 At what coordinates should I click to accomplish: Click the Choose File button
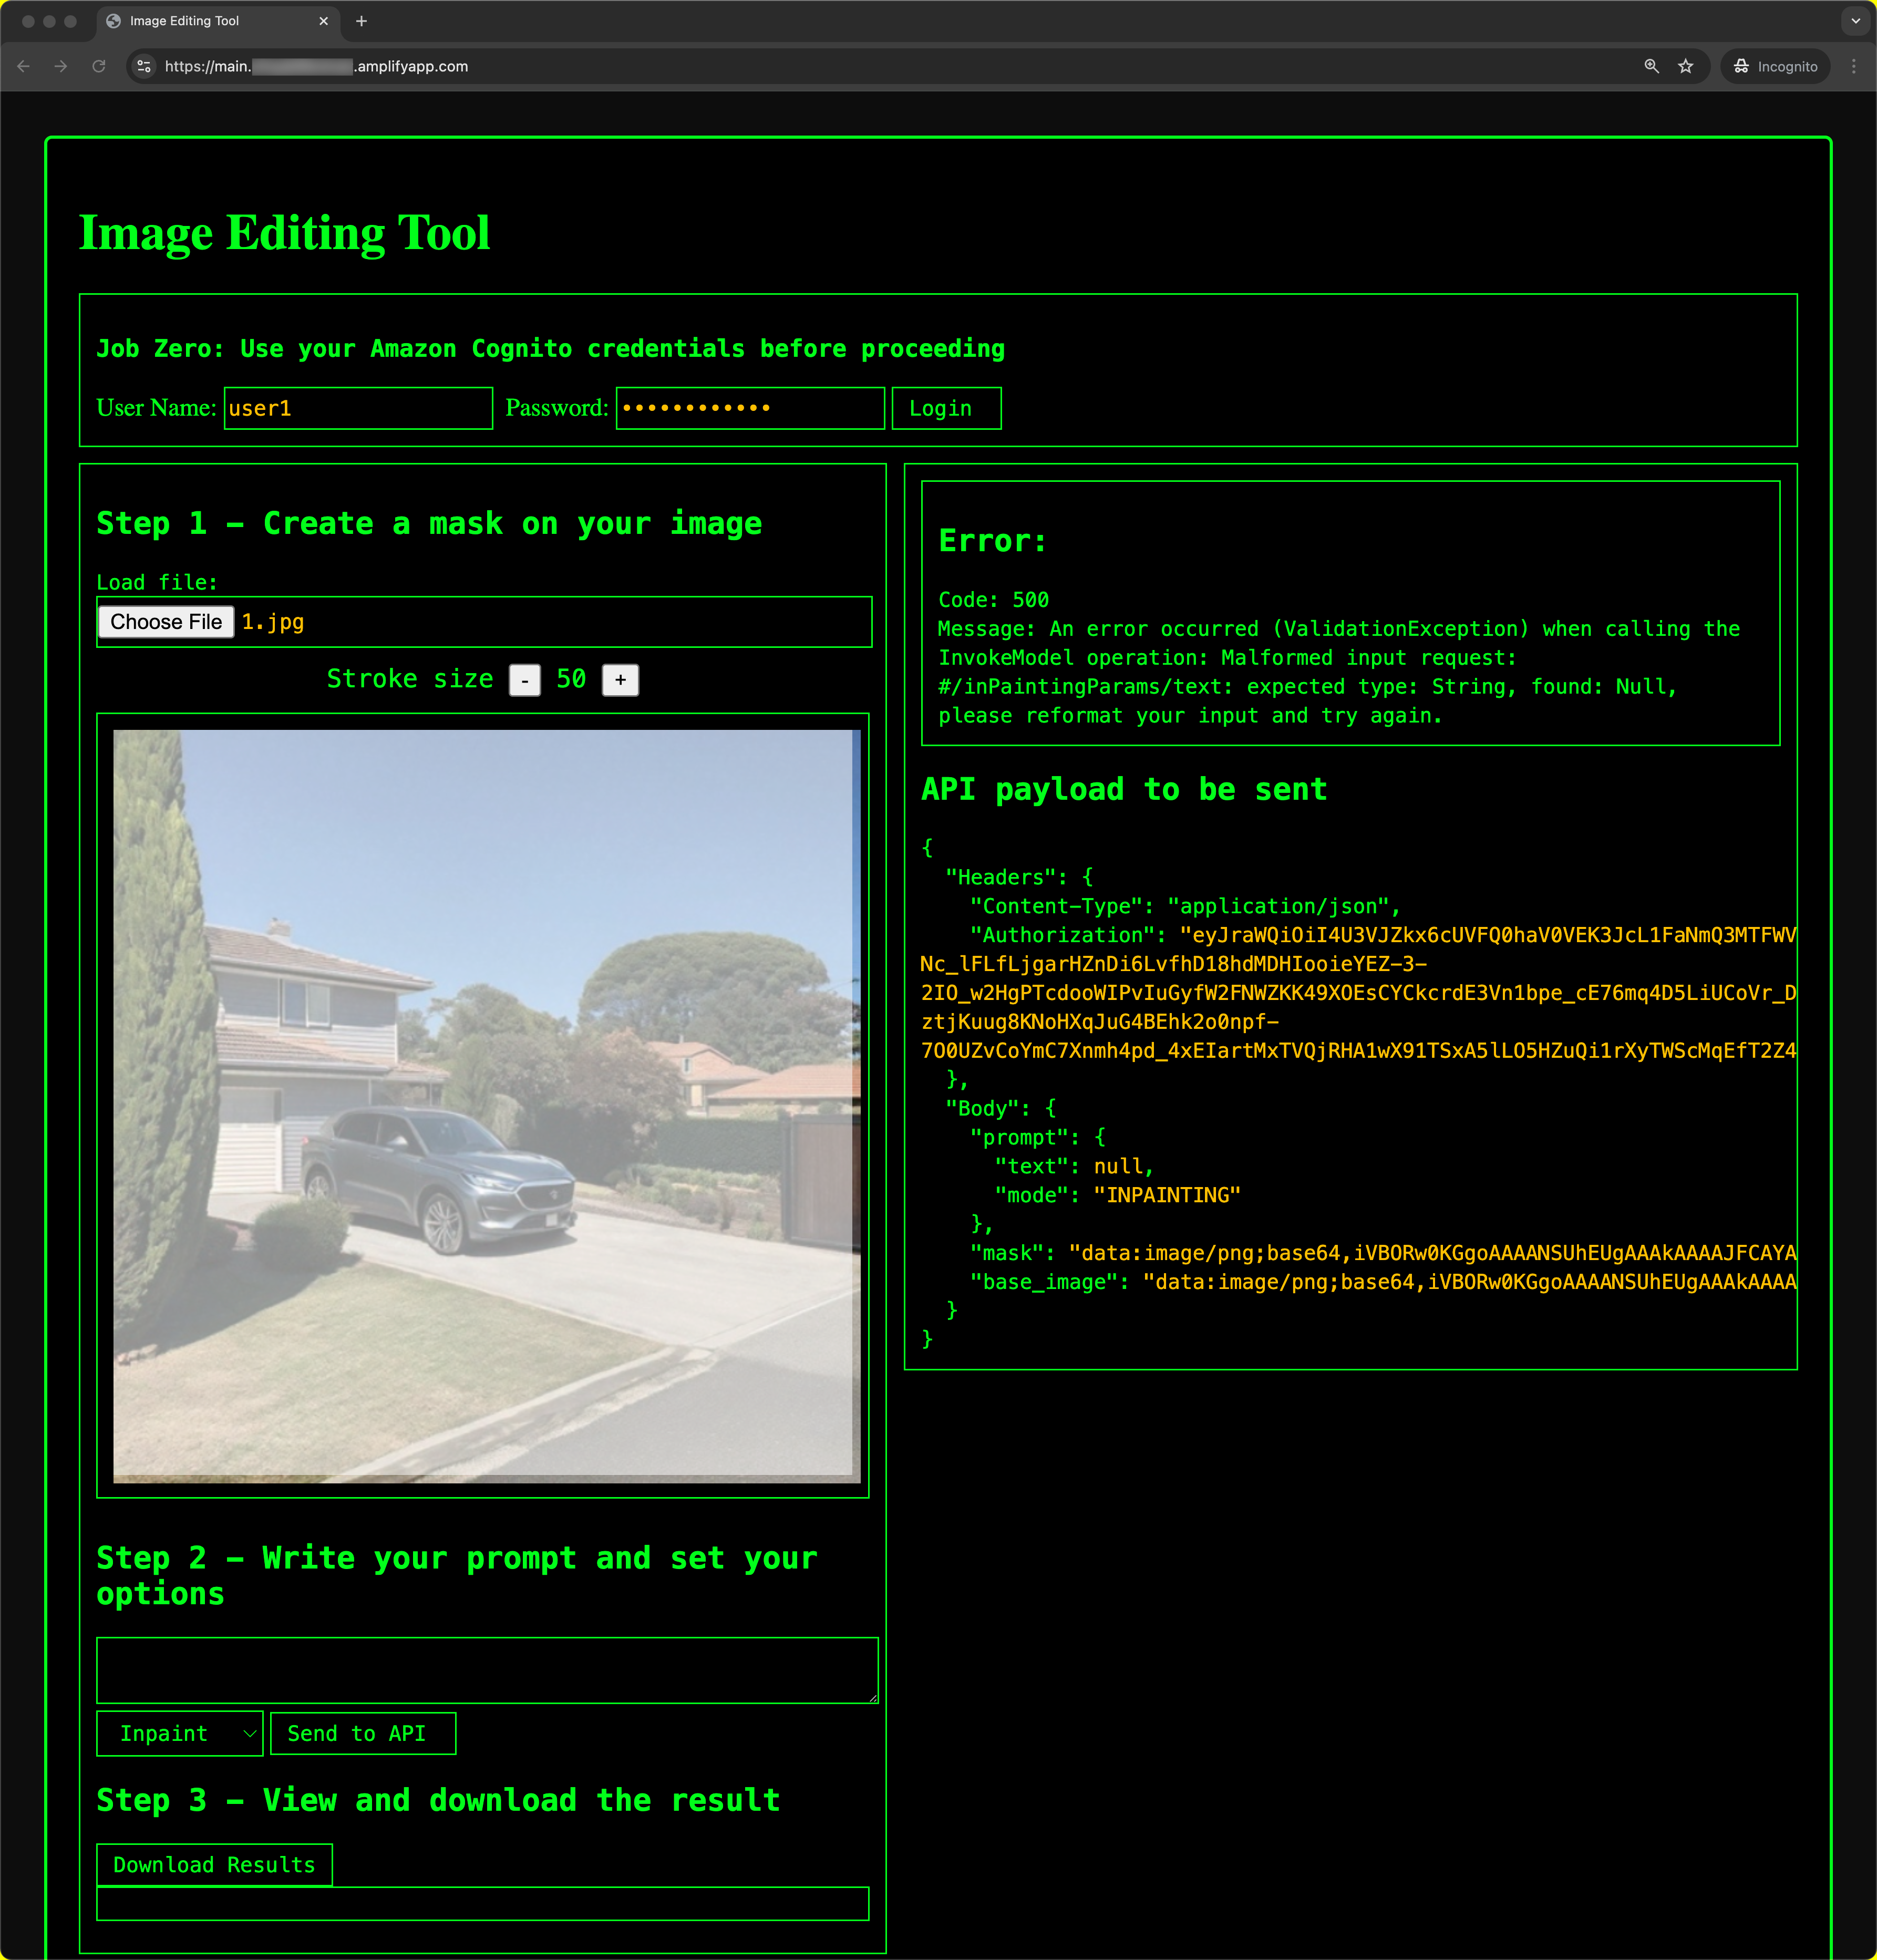tap(166, 622)
